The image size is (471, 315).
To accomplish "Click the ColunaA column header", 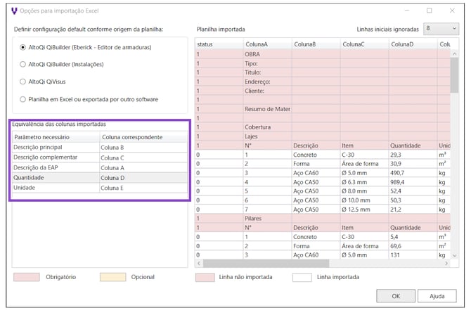I will coord(266,44).
